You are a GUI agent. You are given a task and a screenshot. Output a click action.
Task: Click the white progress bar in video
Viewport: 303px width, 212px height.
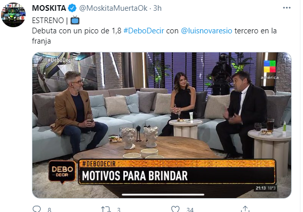(163, 195)
